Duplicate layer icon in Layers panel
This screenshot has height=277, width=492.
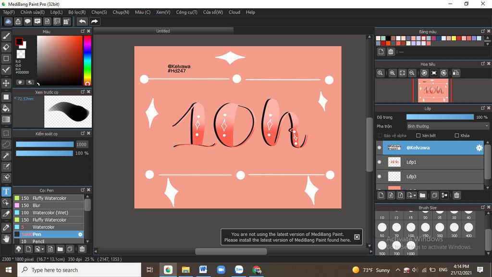click(434, 195)
